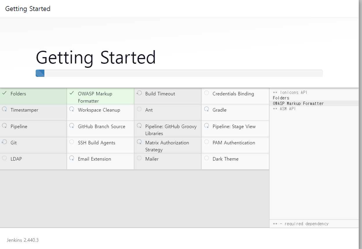The height and width of the screenshot is (249, 362).
Task: Click the Jenkins 2.440.3 version text
Action: (x=23, y=240)
